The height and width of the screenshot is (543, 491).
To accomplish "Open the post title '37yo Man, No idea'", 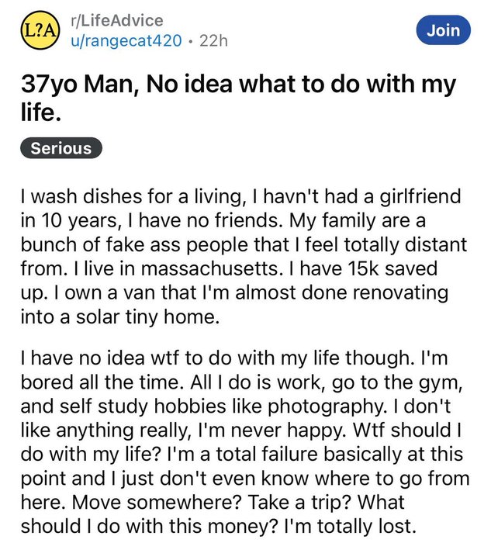I will (238, 99).
